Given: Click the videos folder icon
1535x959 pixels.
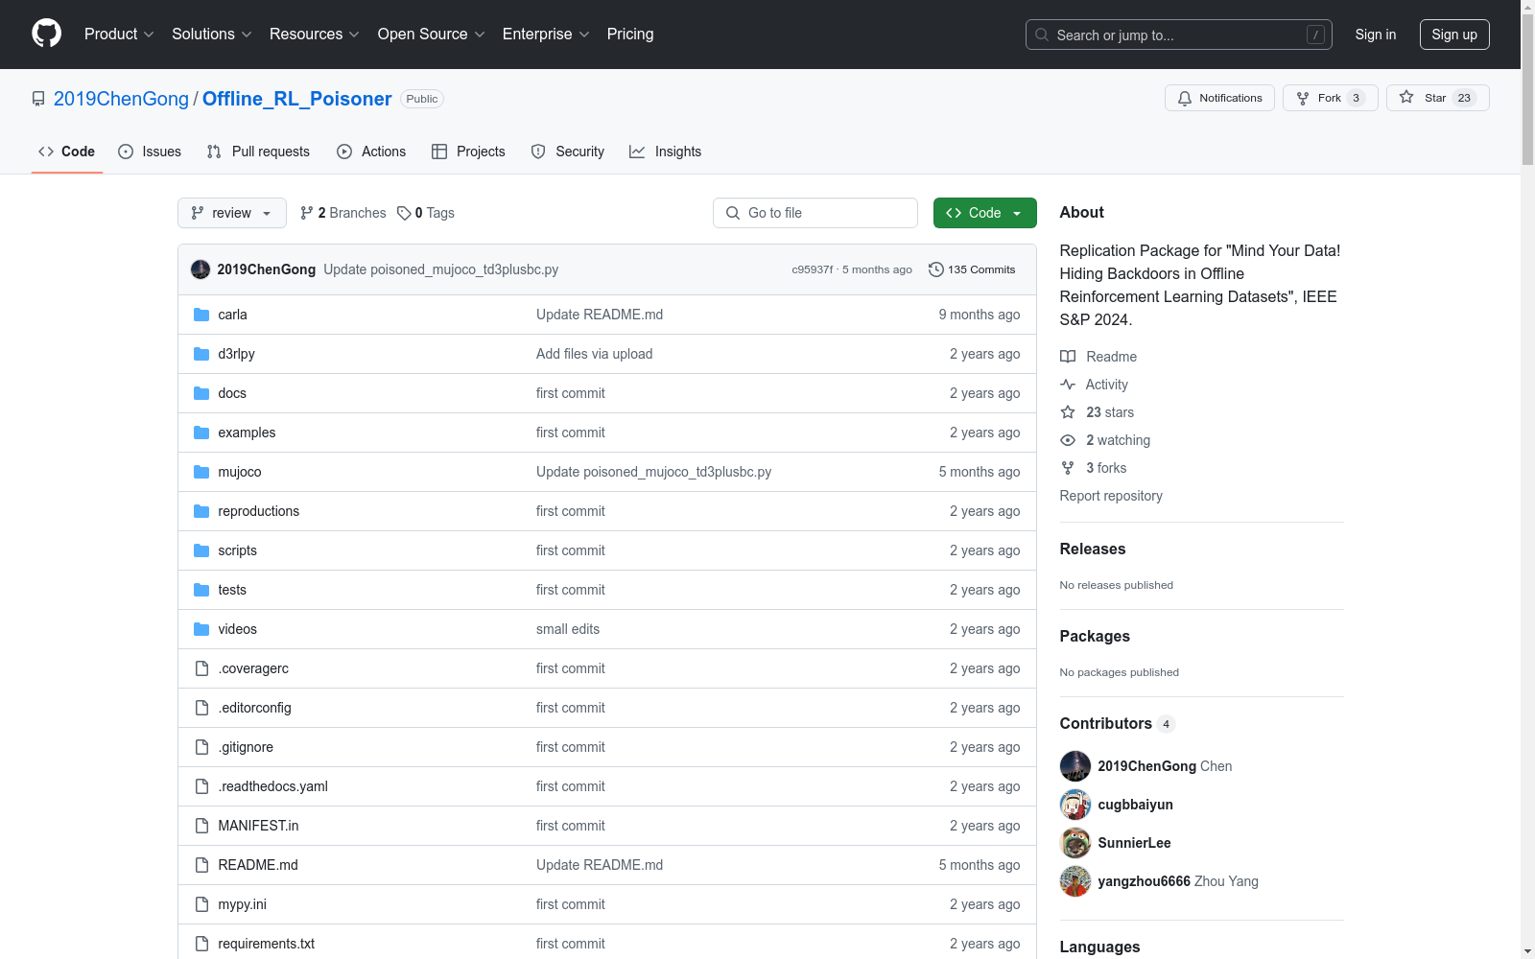Looking at the screenshot, I should coord(201,629).
